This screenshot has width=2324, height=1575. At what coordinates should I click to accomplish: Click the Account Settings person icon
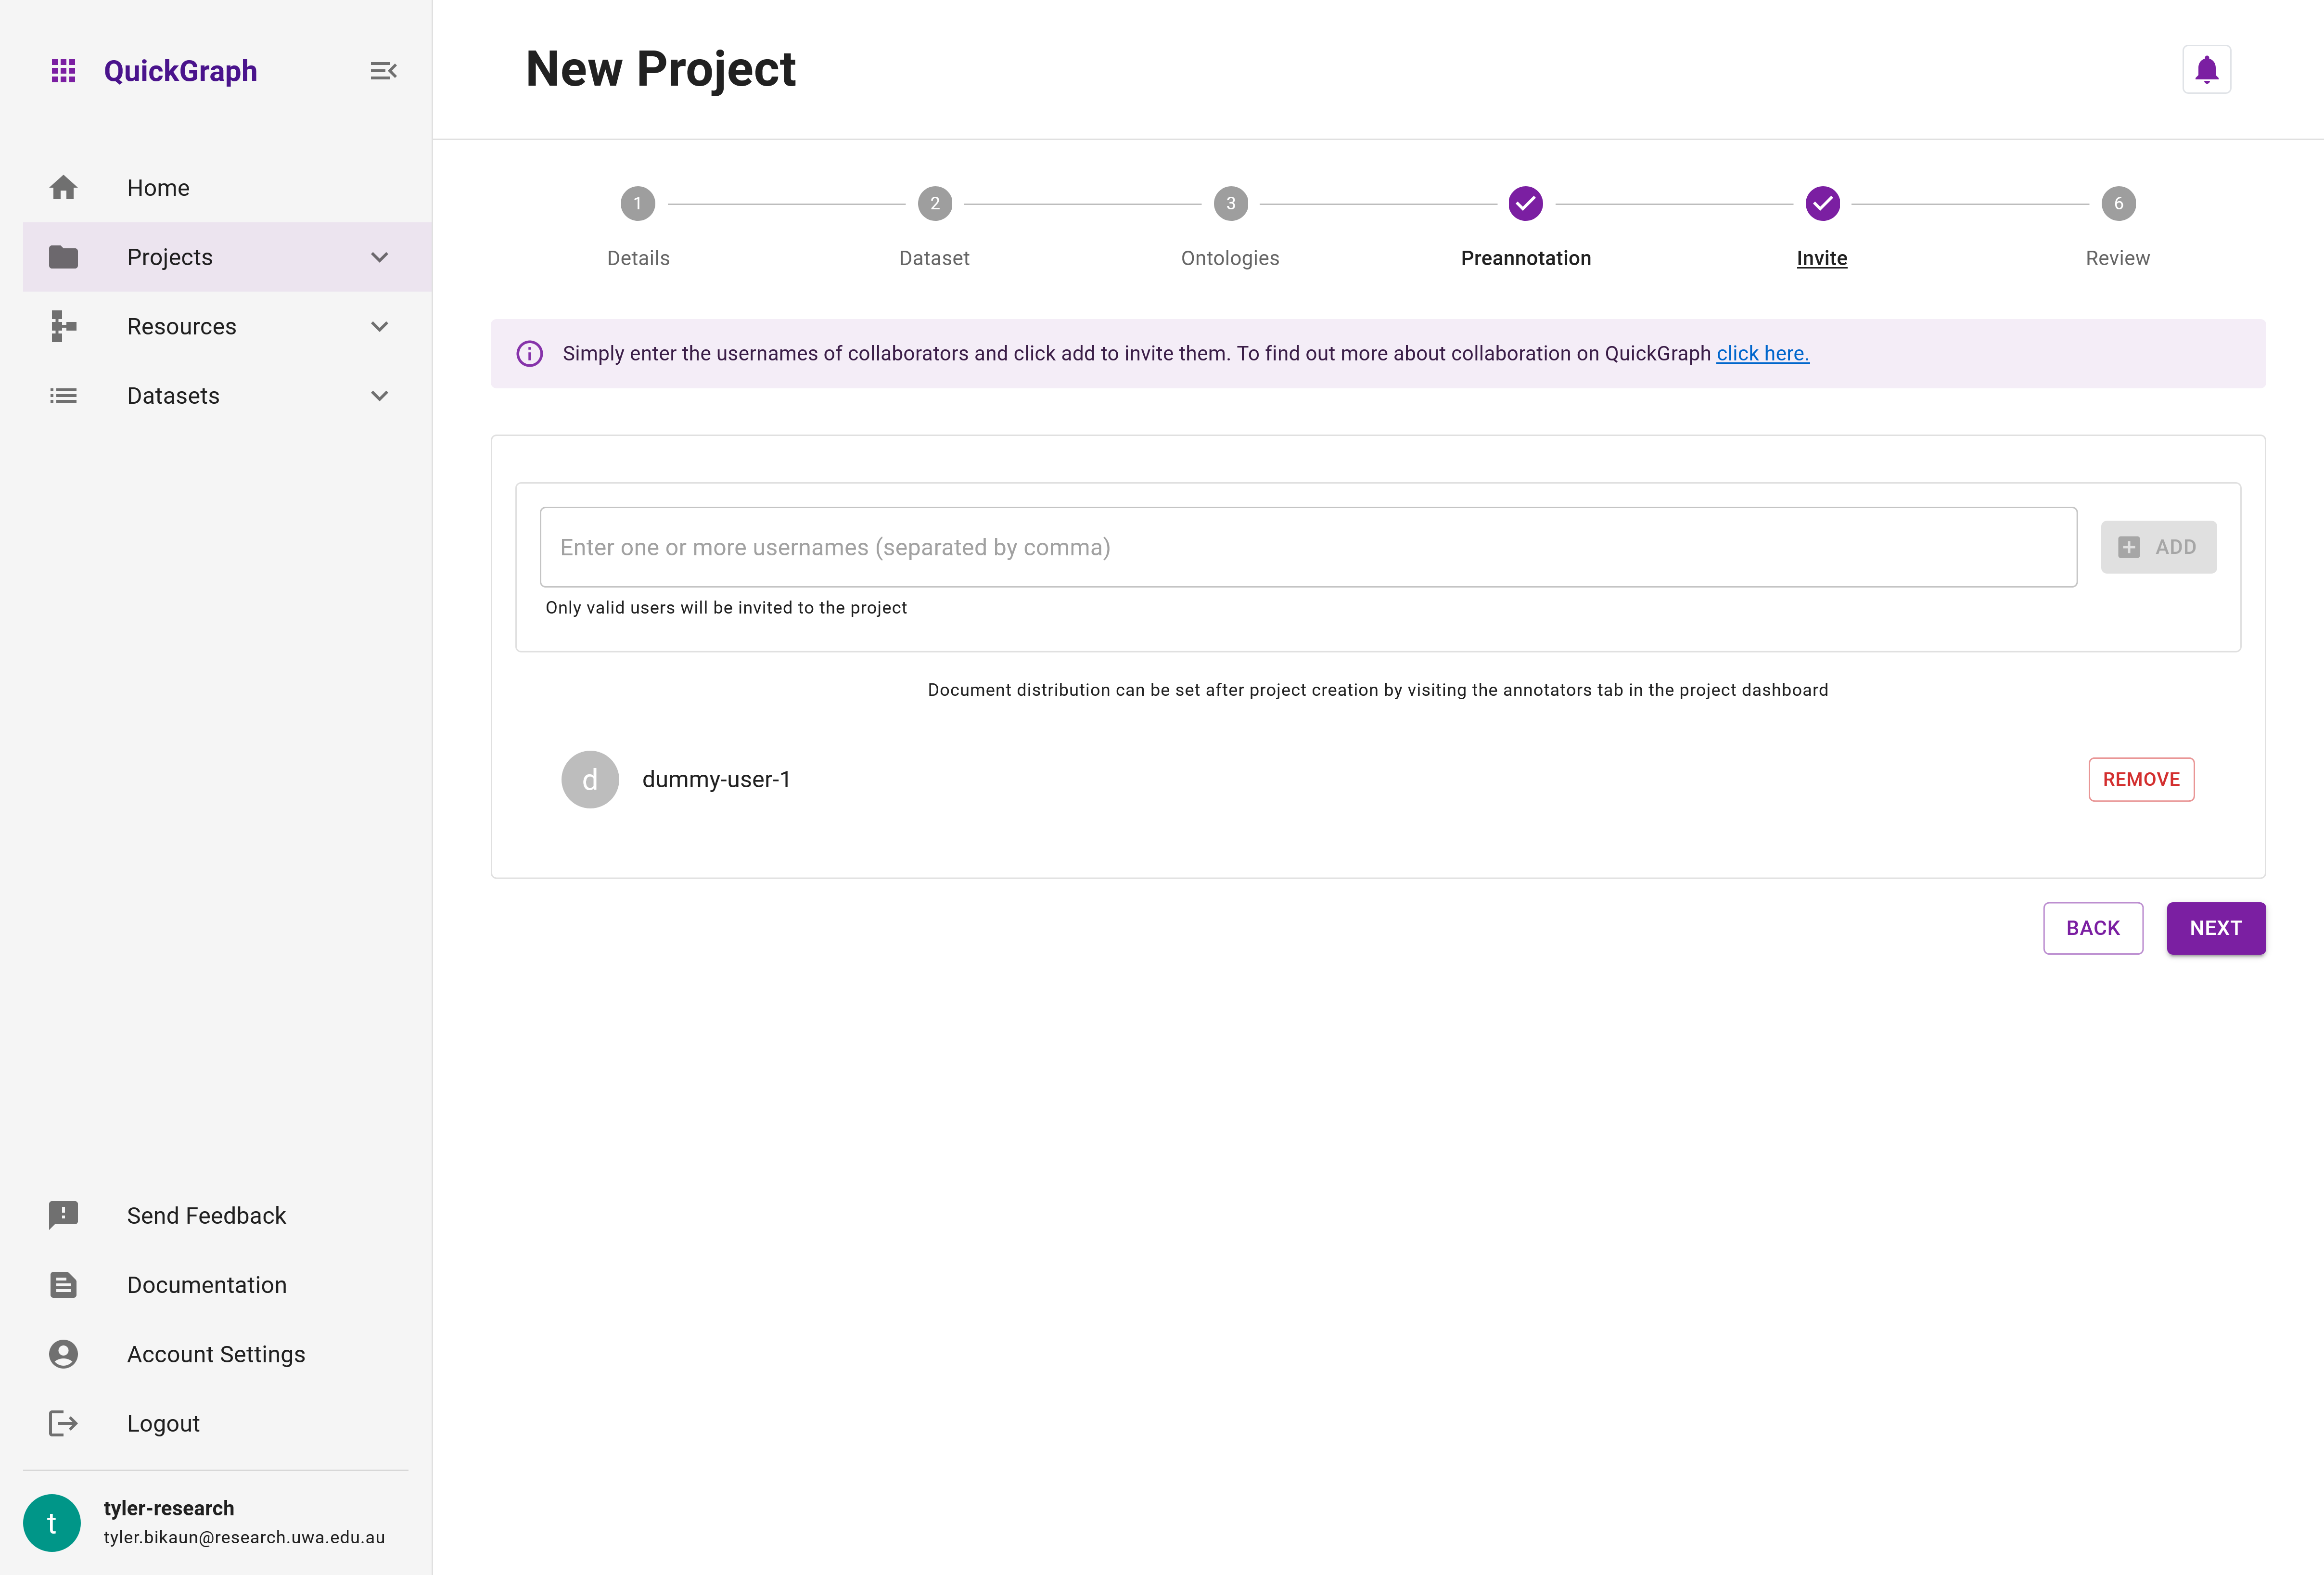pos(64,1354)
